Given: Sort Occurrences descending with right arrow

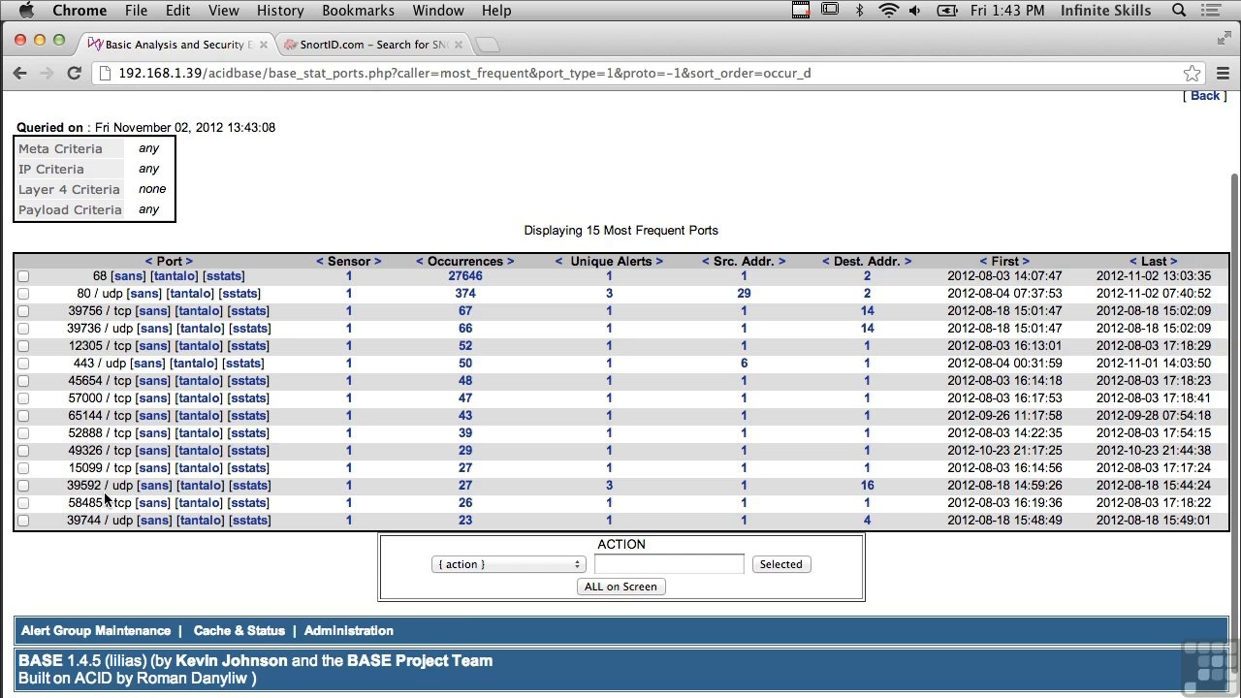Looking at the screenshot, I should [510, 262].
